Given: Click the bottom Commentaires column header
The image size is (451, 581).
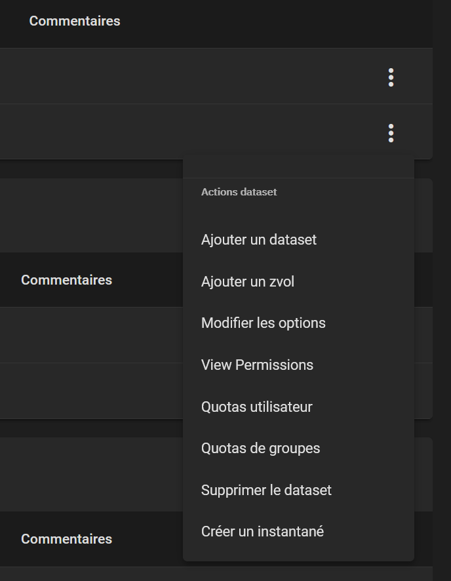Looking at the screenshot, I should coord(67,539).
